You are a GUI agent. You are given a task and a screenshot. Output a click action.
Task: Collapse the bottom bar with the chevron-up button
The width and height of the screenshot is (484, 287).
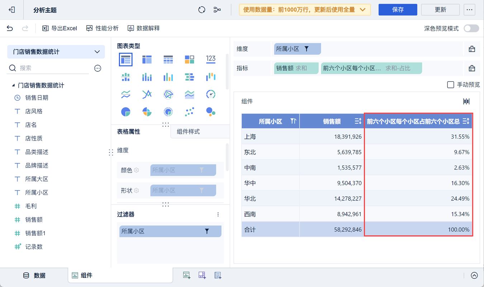point(474,276)
